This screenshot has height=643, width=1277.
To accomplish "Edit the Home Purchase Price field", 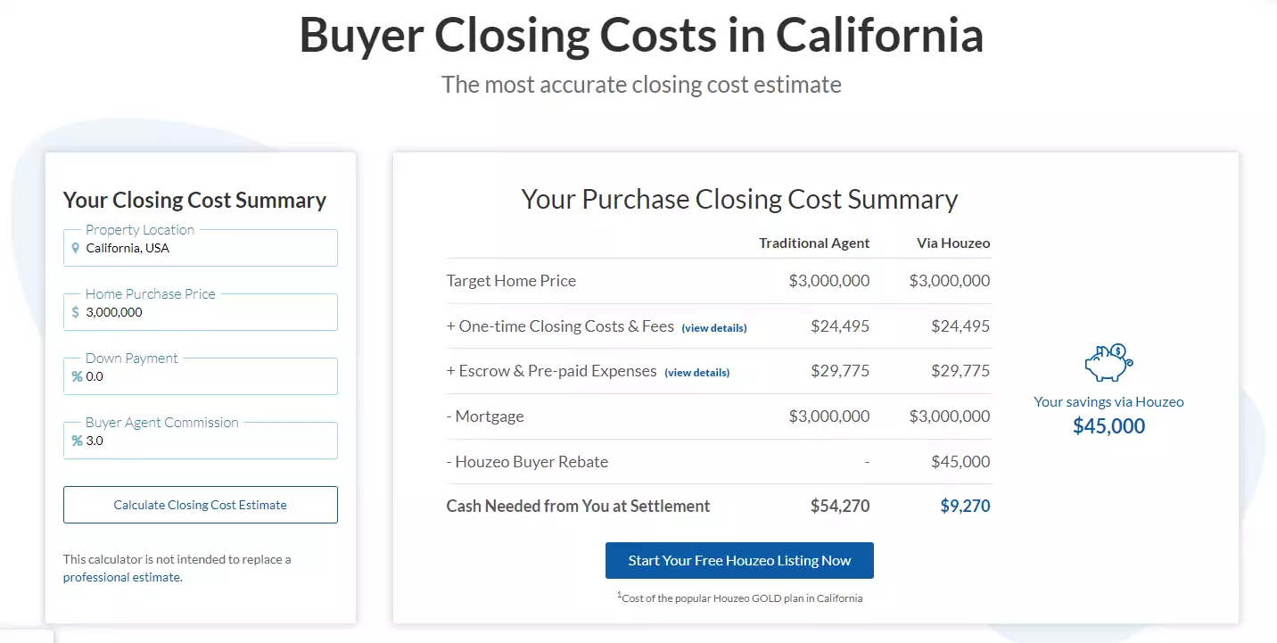I will coord(210,313).
